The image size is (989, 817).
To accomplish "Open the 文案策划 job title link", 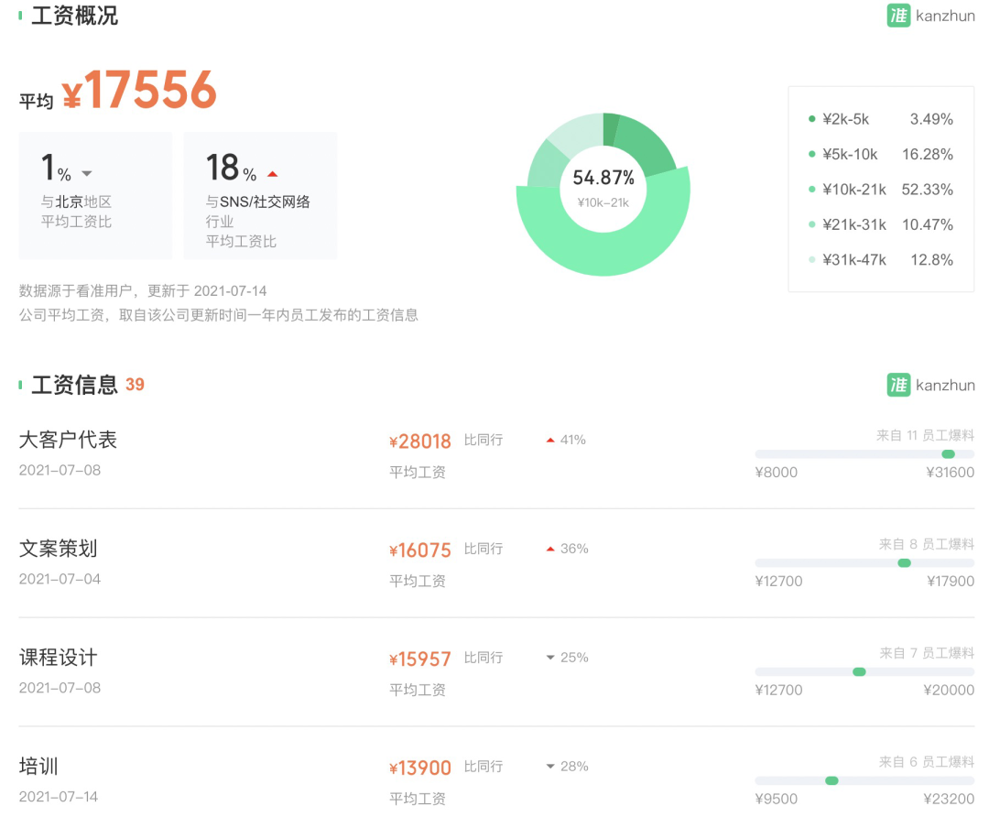I will (59, 549).
